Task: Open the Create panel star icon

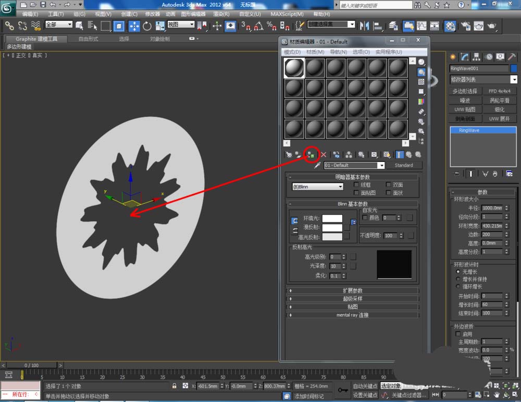Action: (x=453, y=57)
